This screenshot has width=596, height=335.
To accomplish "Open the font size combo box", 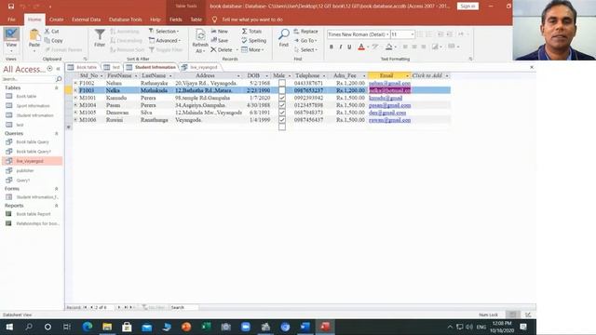I will [x=402, y=34].
